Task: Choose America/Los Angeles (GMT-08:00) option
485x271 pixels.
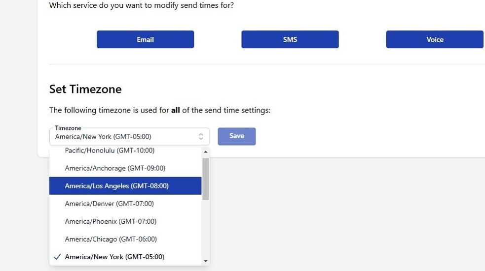Action: tap(116, 186)
